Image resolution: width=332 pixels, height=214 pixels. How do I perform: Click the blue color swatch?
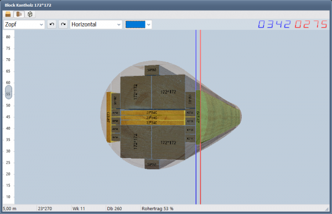click(x=136, y=24)
